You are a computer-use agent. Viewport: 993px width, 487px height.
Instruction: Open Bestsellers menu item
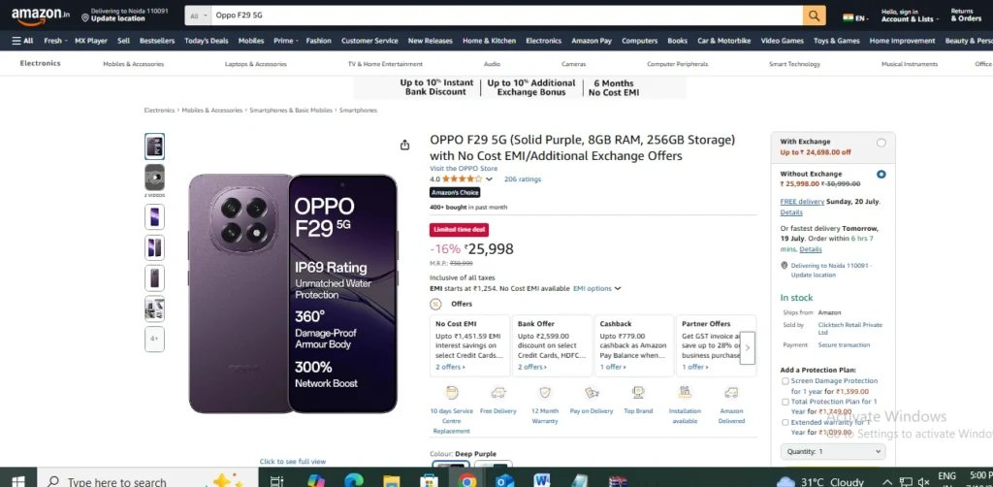click(157, 41)
